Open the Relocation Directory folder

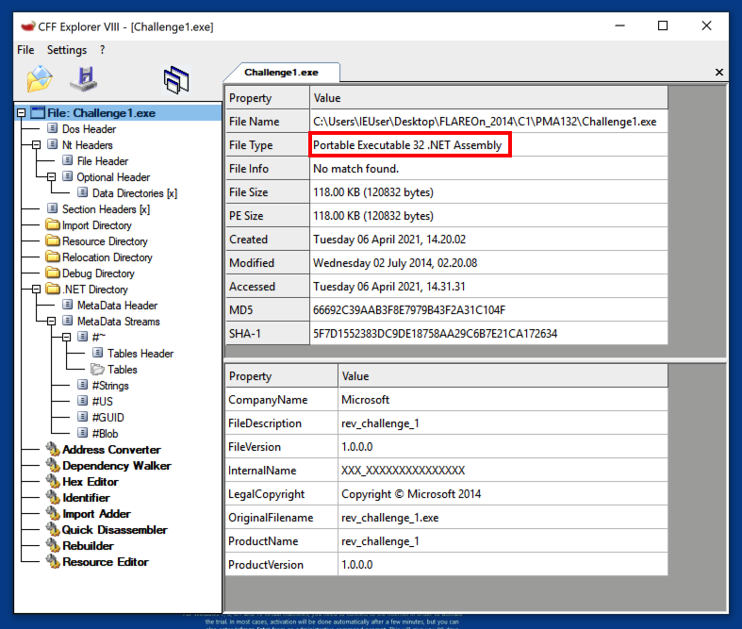pyautogui.click(x=107, y=257)
